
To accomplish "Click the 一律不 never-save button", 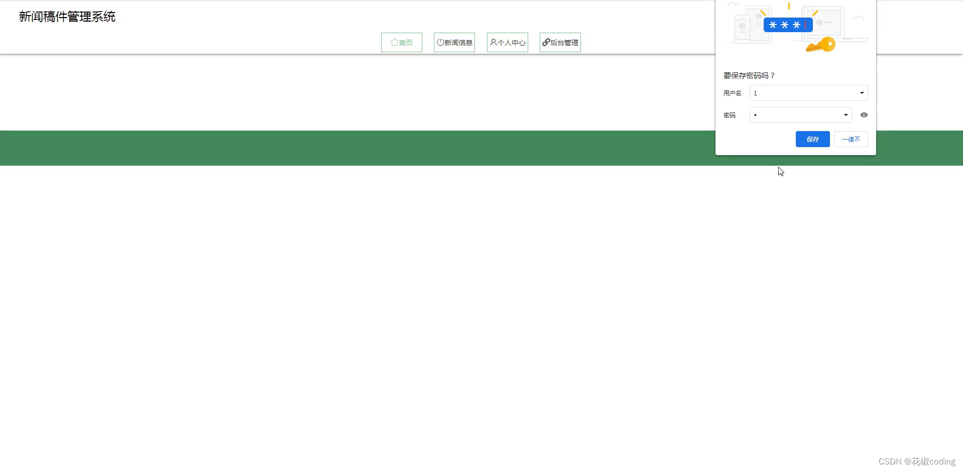I will [851, 139].
